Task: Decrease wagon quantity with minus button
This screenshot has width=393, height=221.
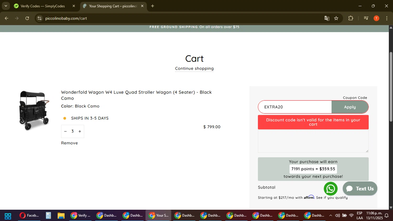Action: tap(65, 131)
